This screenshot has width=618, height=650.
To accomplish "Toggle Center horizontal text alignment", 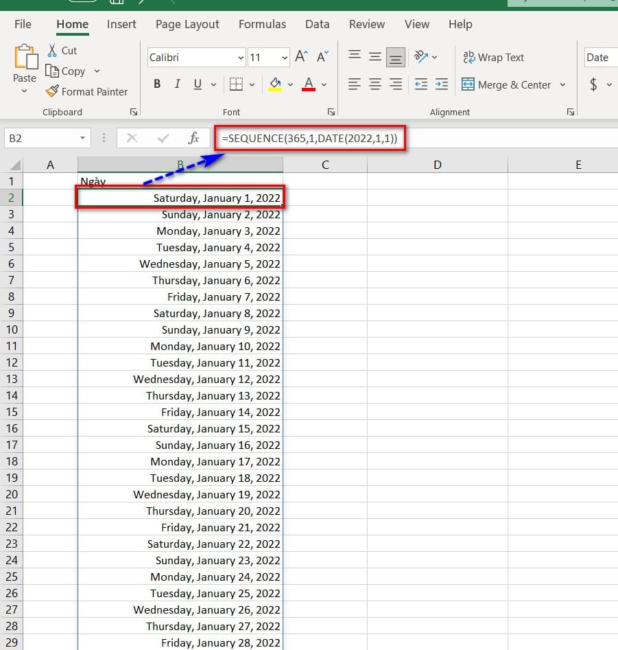I will tap(375, 84).
